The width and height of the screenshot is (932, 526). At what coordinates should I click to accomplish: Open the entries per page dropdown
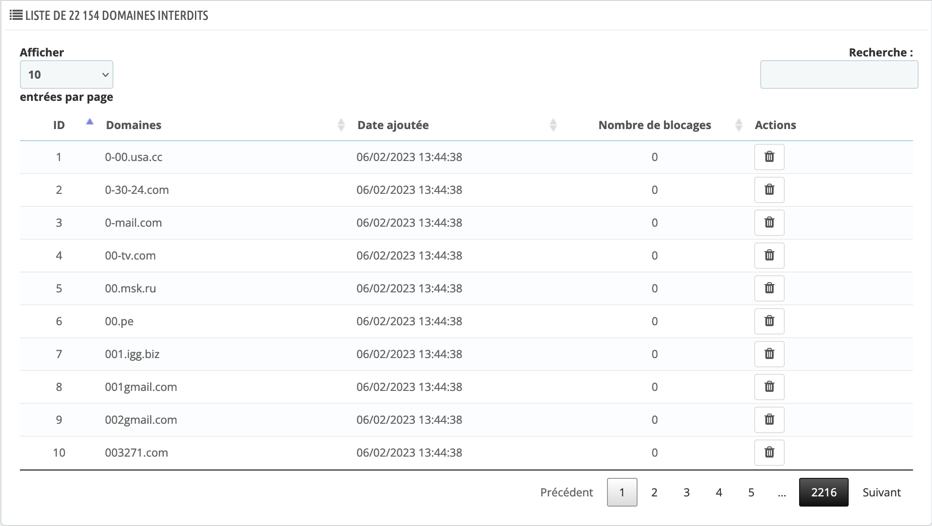tap(67, 74)
